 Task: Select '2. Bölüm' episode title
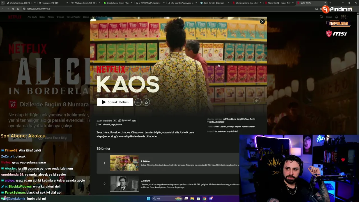tap(145, 181)
